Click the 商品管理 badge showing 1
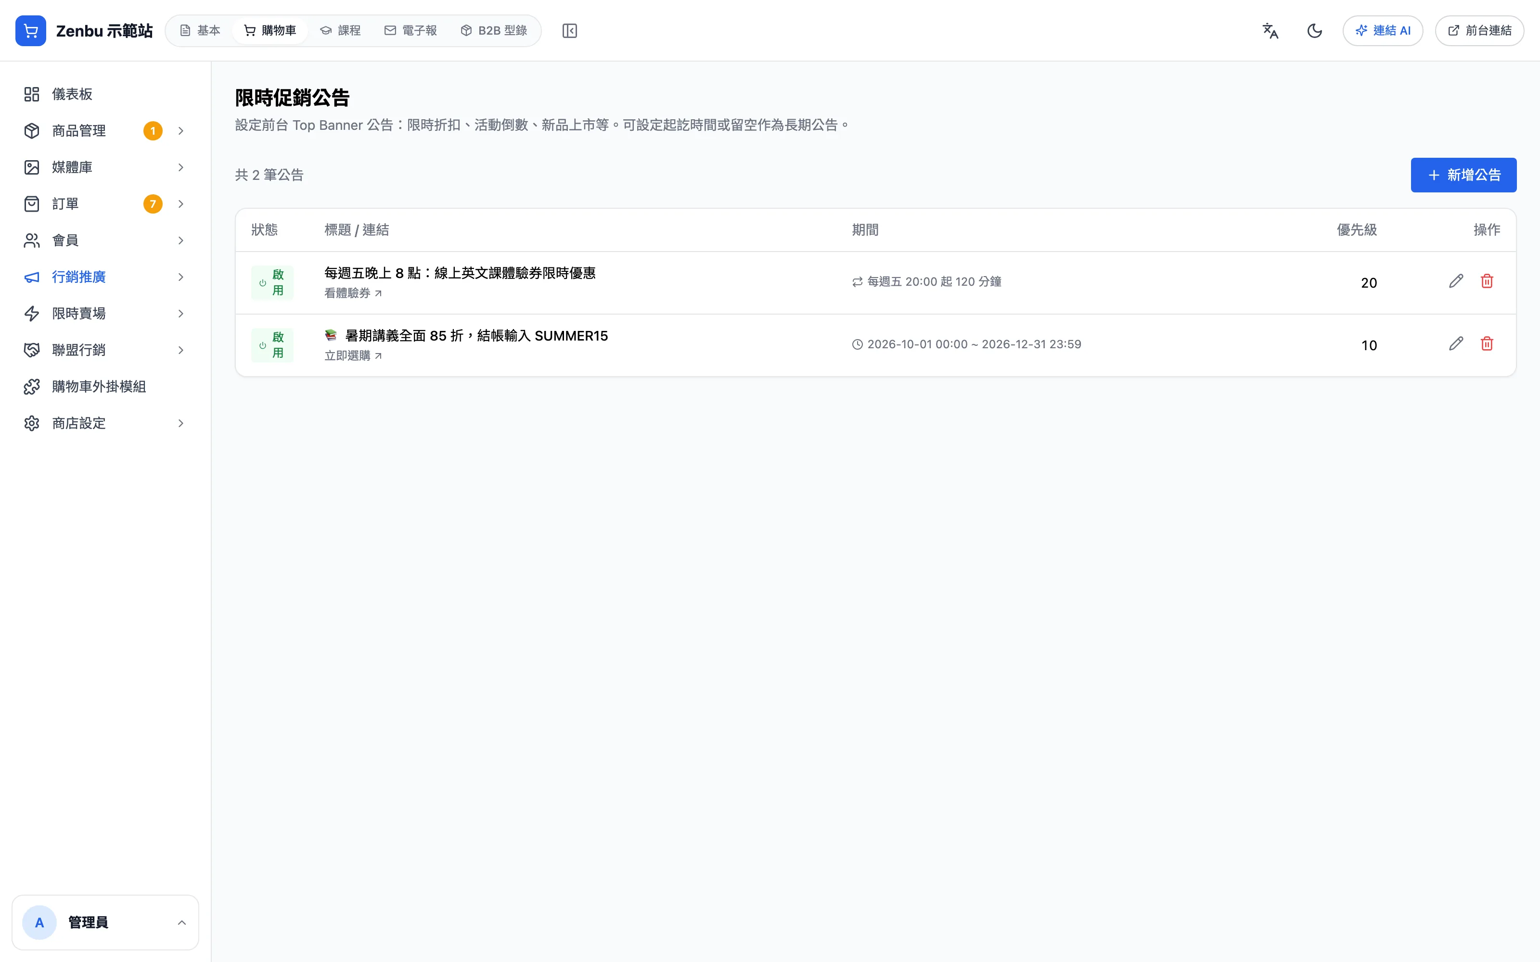Screen dimensions: 1540x962 pos(153,131)
